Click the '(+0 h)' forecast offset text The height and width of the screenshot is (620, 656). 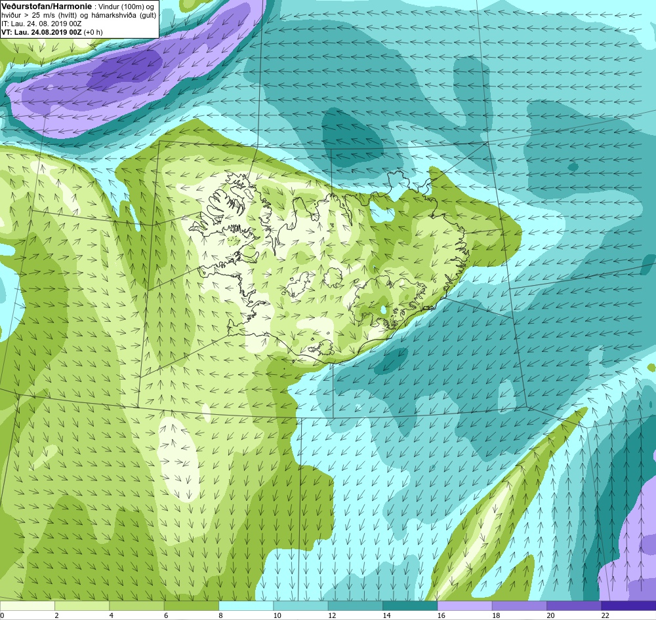pos(93,32)
